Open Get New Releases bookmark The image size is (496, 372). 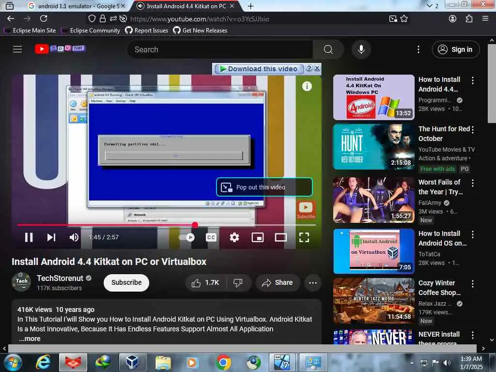(200, 31)
